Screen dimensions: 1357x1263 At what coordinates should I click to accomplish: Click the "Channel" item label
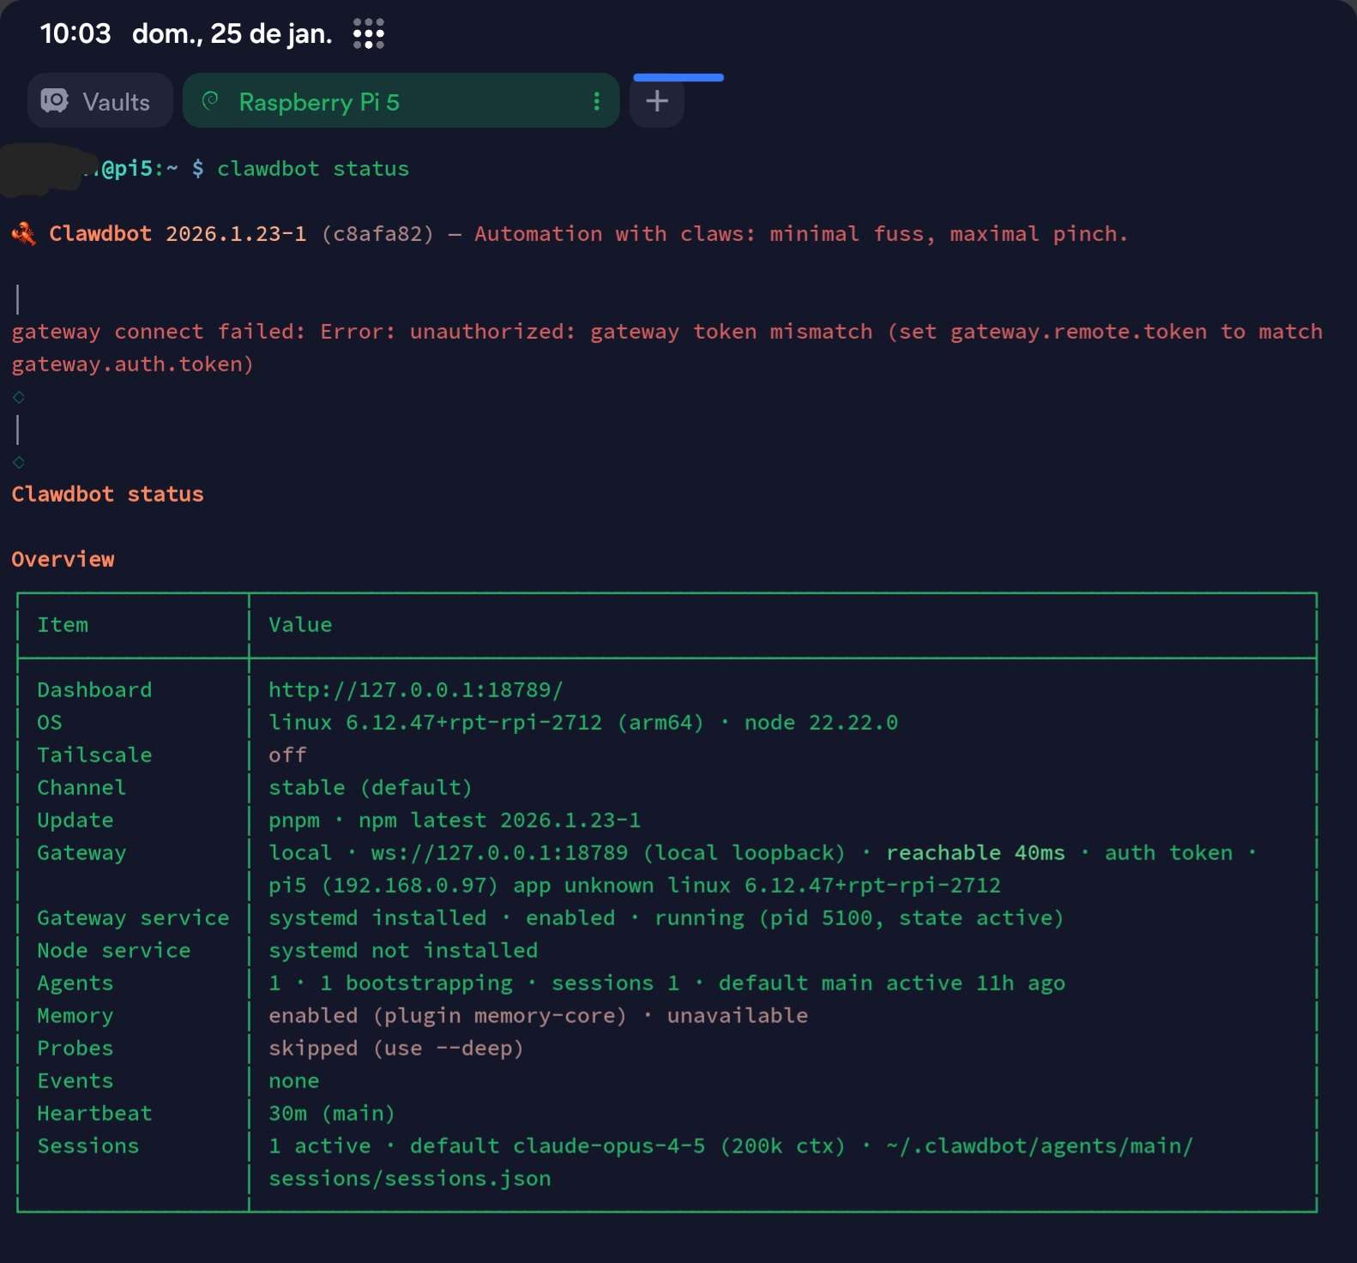pos(81,788)
